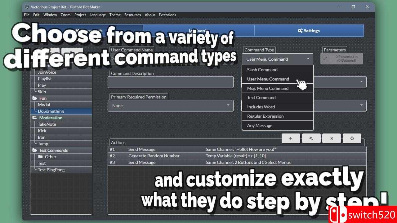The height and width of the screenshot is (223, 397).
Task: Open the Extensions menu
Action: (x=167, y=15)
